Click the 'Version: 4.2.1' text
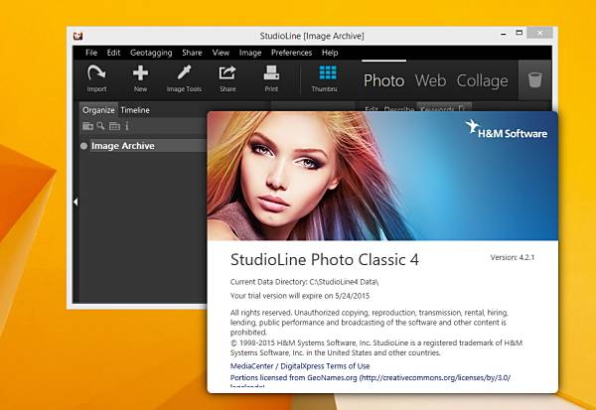The image size is (596, 410). pos(512,257)
